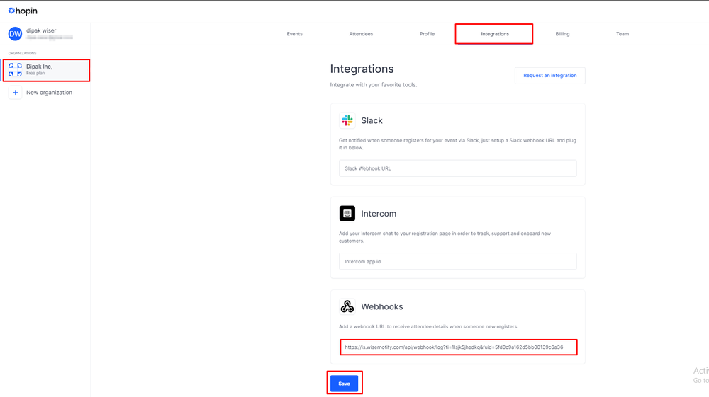Open the DW user avatar
709x397 pixels.
[x=15, y=34]
